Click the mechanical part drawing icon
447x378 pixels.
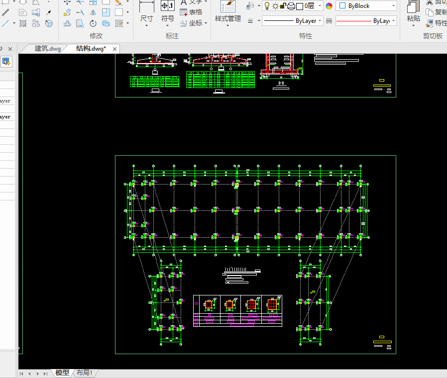pos(36,12)
